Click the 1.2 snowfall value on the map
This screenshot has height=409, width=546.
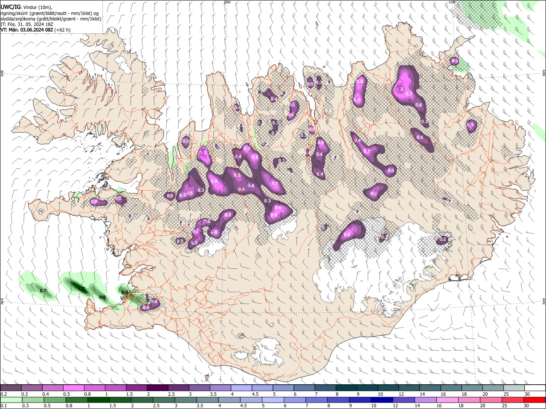click(x=400, y=89)
